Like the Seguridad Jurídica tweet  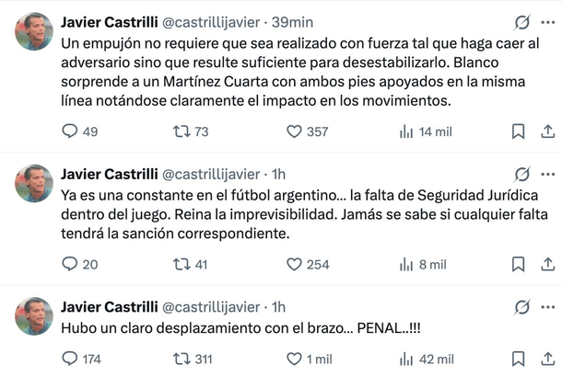click(x=295, y=265)
